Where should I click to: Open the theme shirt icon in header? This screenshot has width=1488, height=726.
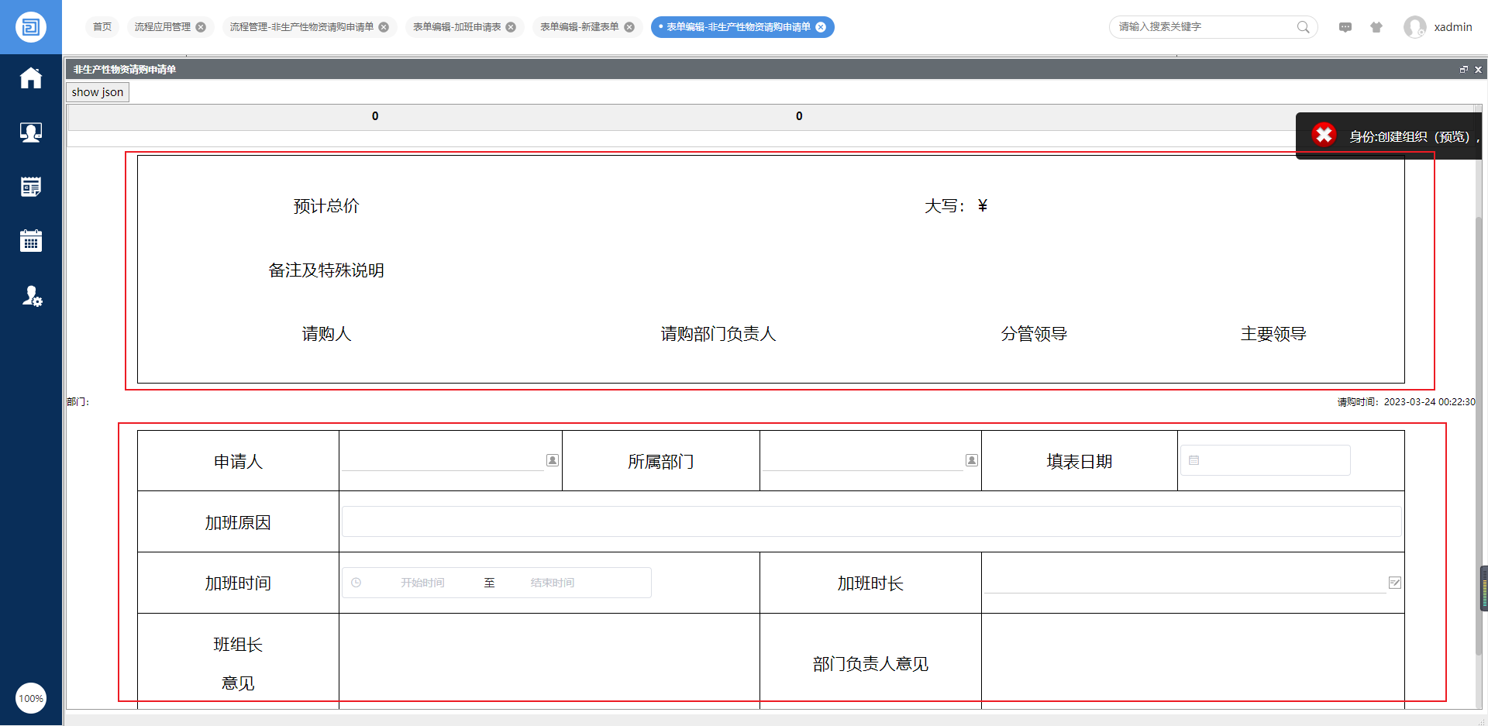[x=1376, y=27]
